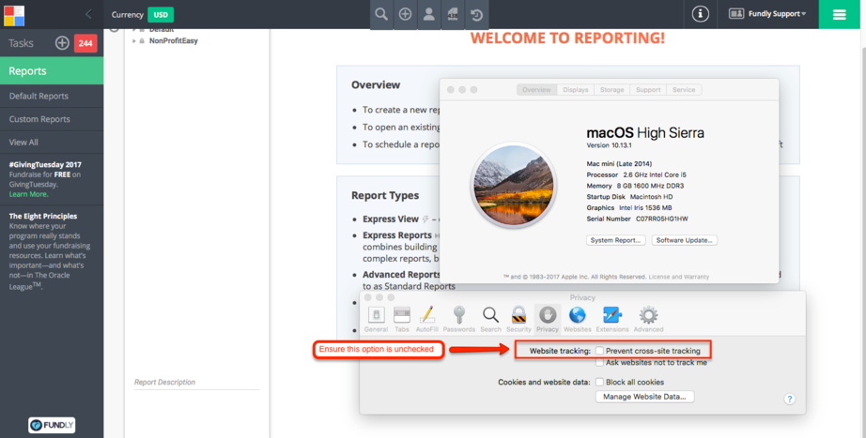Open the 244 tasks badge
Image resolution: width=866 pixels, height=438 pixels.
(85, 43)
